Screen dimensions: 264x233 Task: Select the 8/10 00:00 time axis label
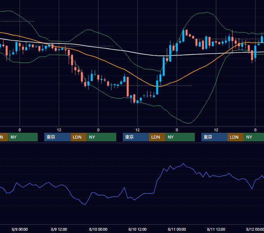[98, 229]
